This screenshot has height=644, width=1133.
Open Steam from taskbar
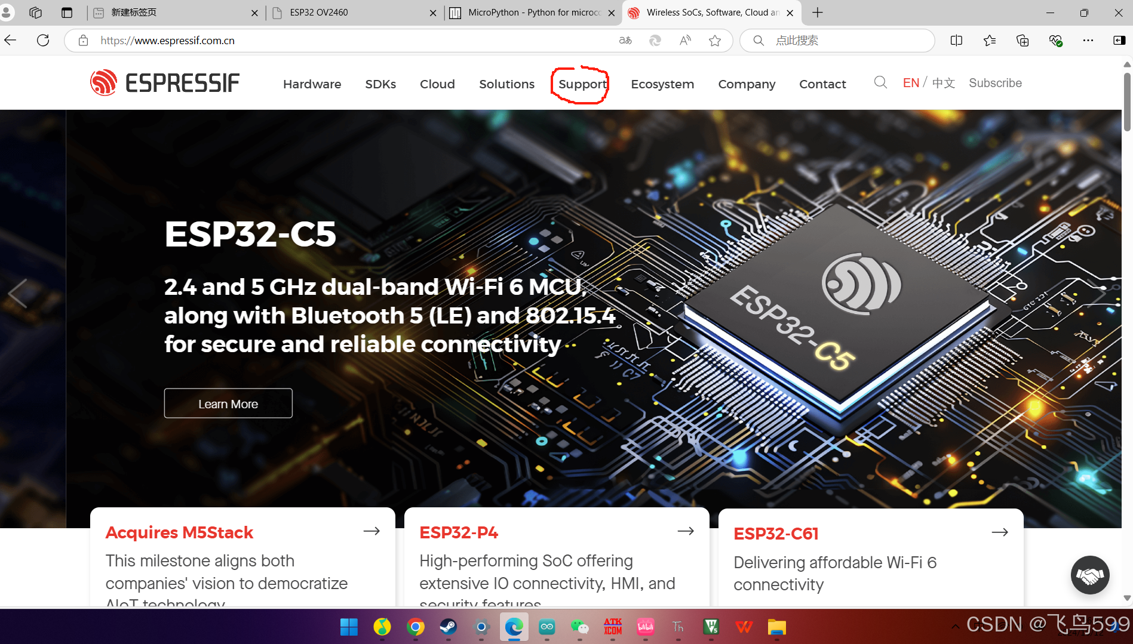(x=449, y=627)
